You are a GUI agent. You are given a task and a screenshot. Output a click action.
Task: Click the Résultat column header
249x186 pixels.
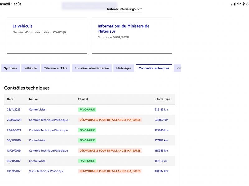point(83,99)
